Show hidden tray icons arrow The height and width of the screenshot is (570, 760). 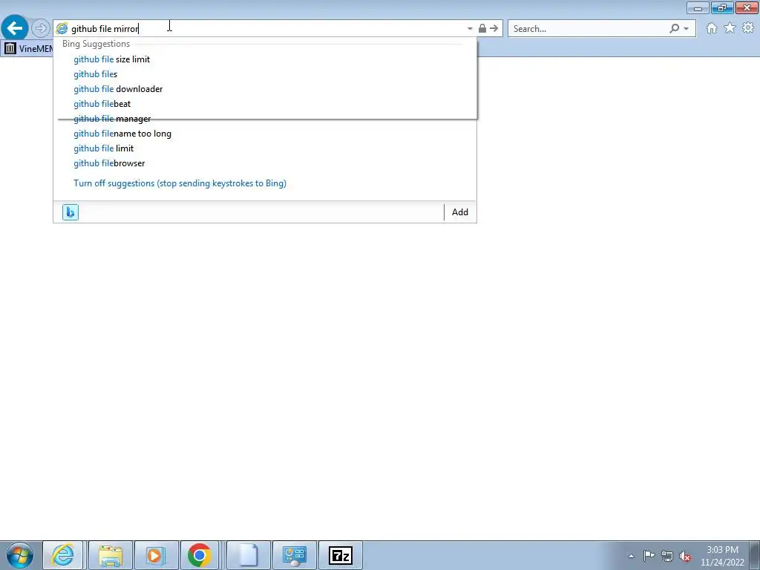(631, 556)
